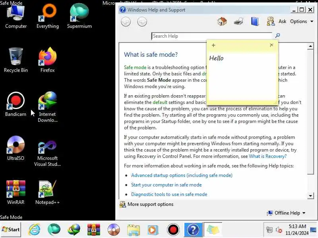Select the Bandicam desktop shortcut
Image resolution: width=318 pixels, height=238 pixels.
[16, 104]
